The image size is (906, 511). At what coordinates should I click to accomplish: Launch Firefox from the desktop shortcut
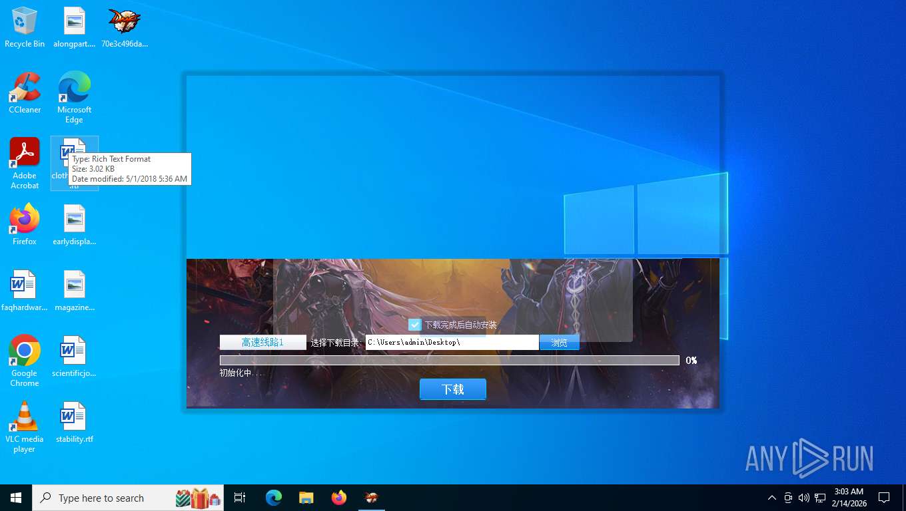click(25, 225)
